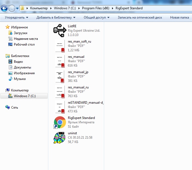The image size is (192, 170).
Task: Click the reSTANDARD_manual-d PDF icon
Action: 60,107
